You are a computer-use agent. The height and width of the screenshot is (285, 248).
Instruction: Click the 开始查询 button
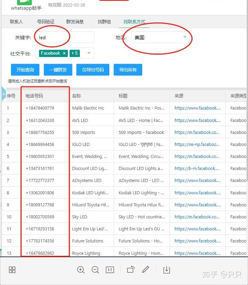pos(25,70)
